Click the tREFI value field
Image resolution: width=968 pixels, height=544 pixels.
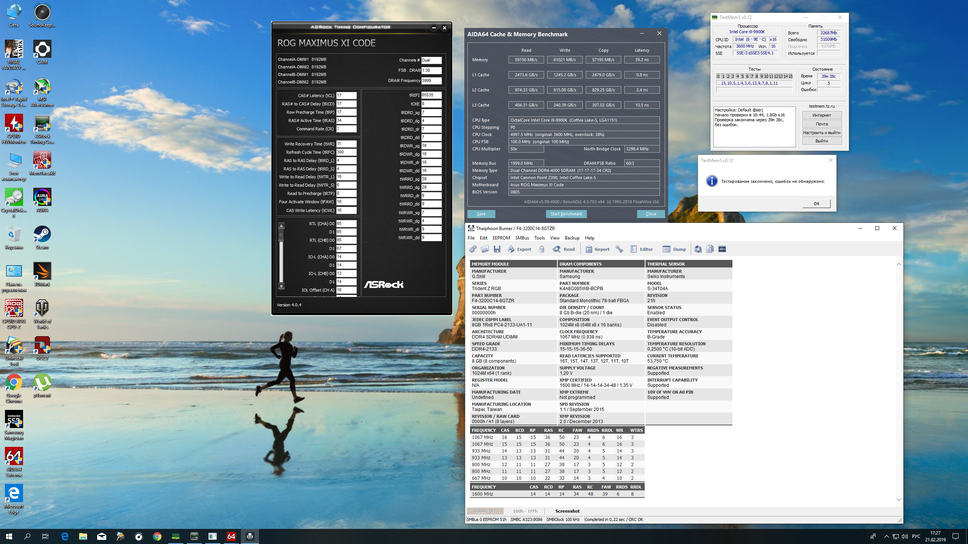click(x=431, y=95)
